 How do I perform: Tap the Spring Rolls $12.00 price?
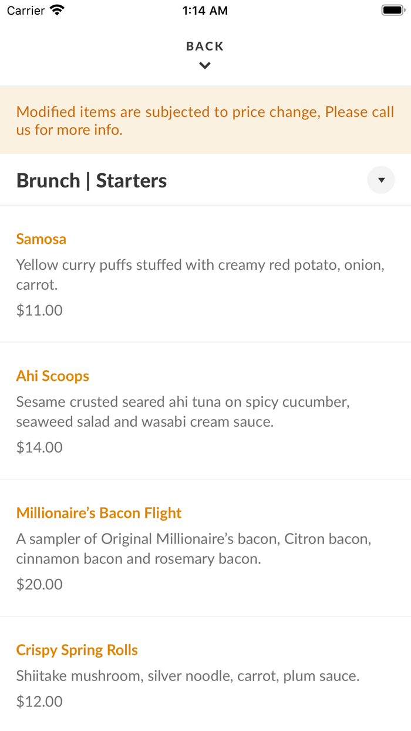pos(39,701)
